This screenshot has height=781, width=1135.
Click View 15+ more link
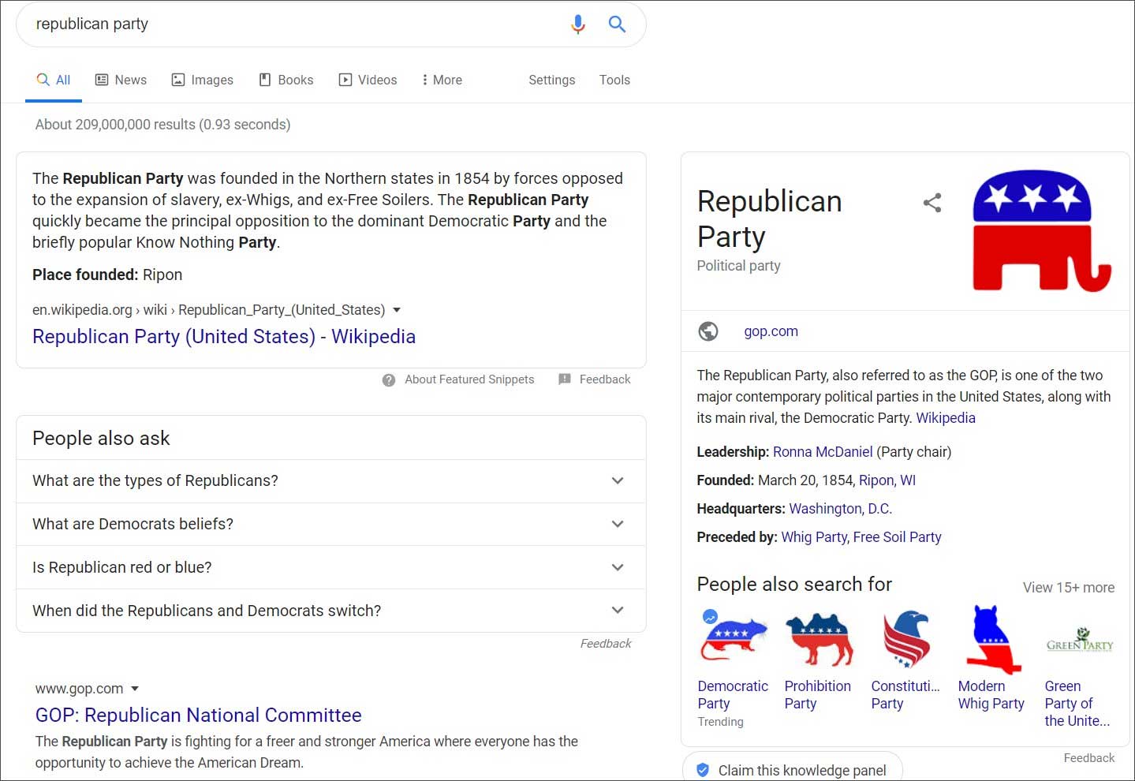click(x=1069, y=588)
